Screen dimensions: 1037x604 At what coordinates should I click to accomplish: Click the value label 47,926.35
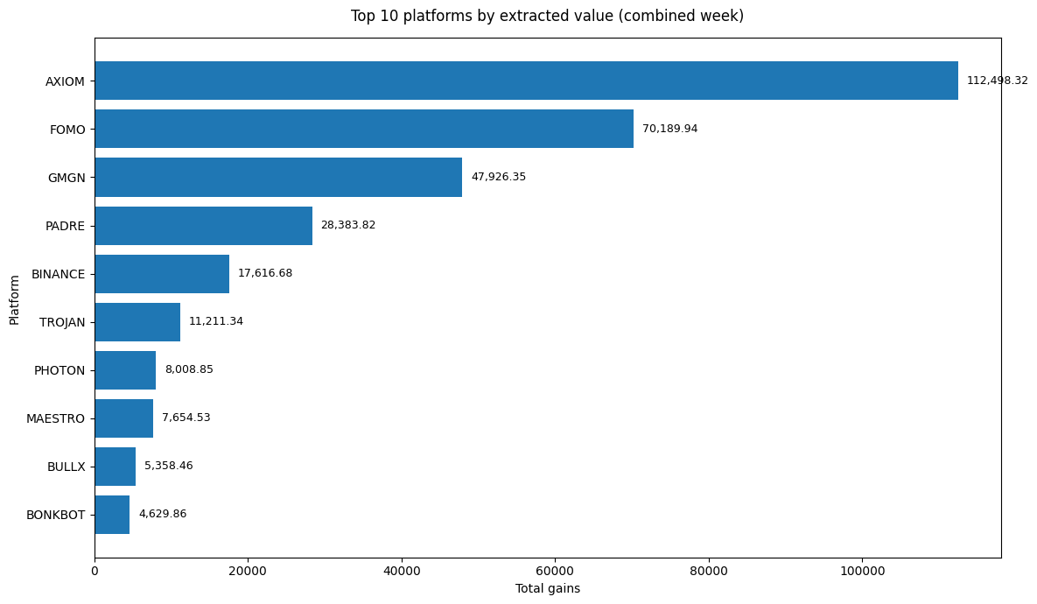(499, 177)
